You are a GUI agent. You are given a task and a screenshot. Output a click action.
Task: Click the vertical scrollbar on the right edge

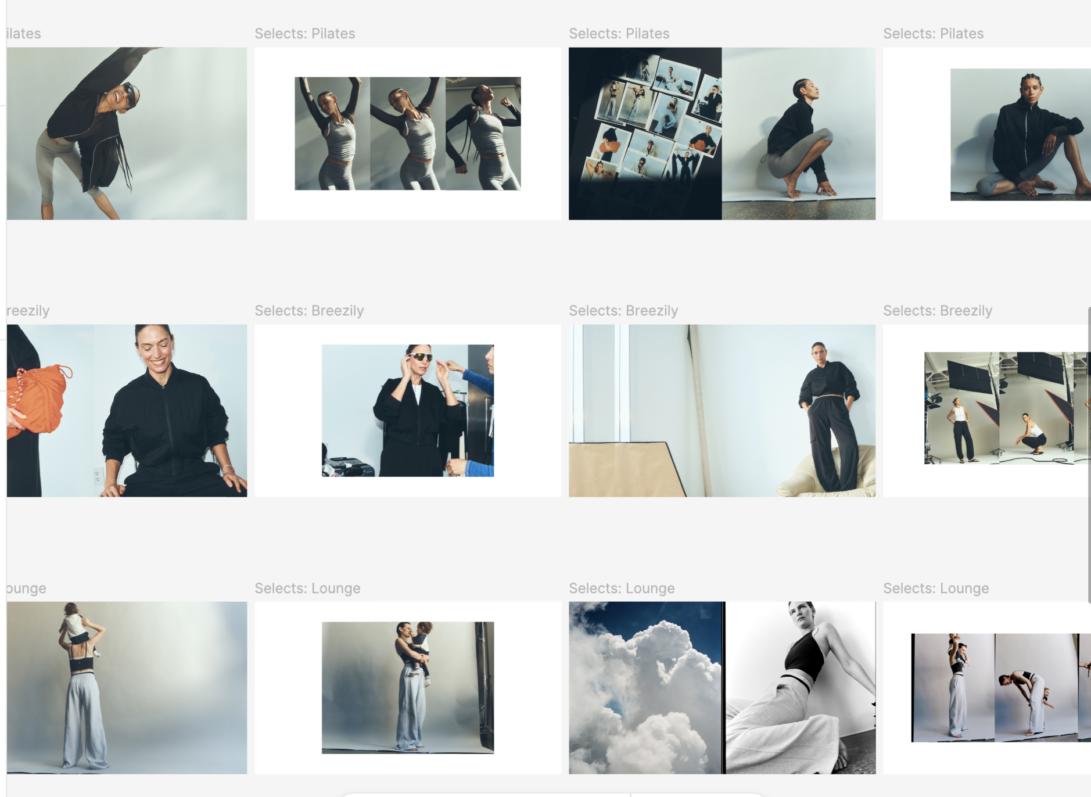click(1089, 453)
